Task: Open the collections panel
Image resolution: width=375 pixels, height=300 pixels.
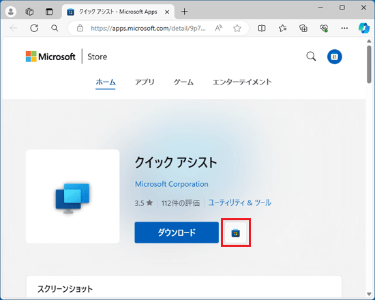Action: click(303, 28)
